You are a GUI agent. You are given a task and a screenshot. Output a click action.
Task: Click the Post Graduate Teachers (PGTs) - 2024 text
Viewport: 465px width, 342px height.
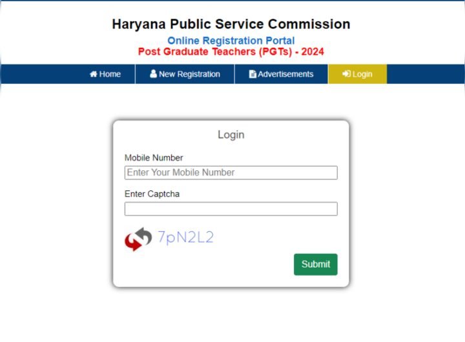coord(231,52)
